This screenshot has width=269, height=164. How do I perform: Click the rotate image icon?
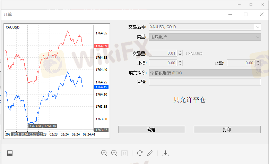[x=140, y=153]
